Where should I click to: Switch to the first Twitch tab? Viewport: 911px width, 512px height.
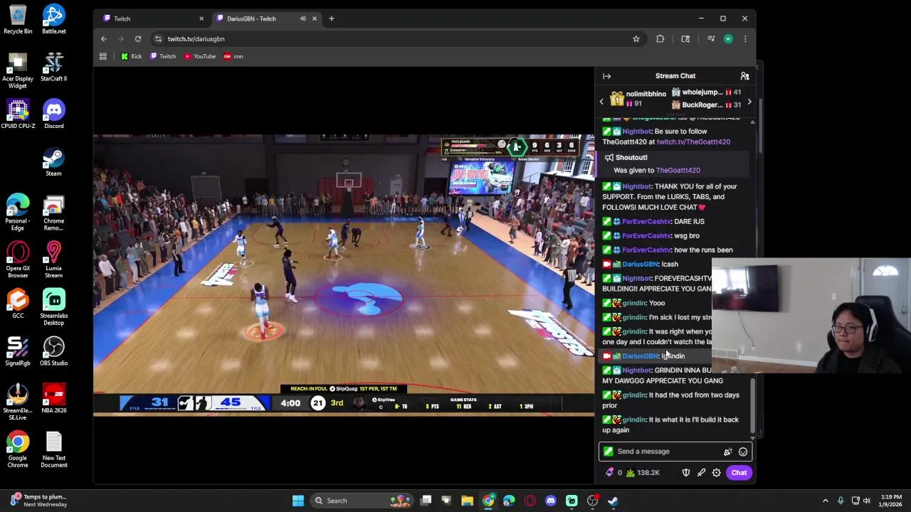tap(153, 18)
